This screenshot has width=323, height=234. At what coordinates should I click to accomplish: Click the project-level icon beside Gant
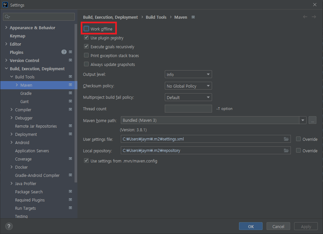(x=71, y=101)
